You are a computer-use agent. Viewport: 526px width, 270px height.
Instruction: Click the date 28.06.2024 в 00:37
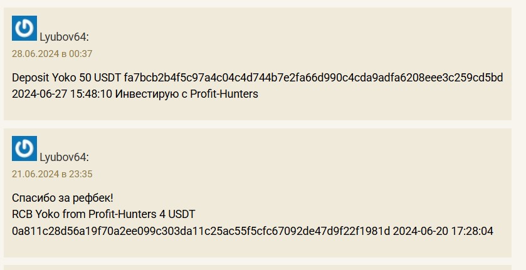pos(52,54)
